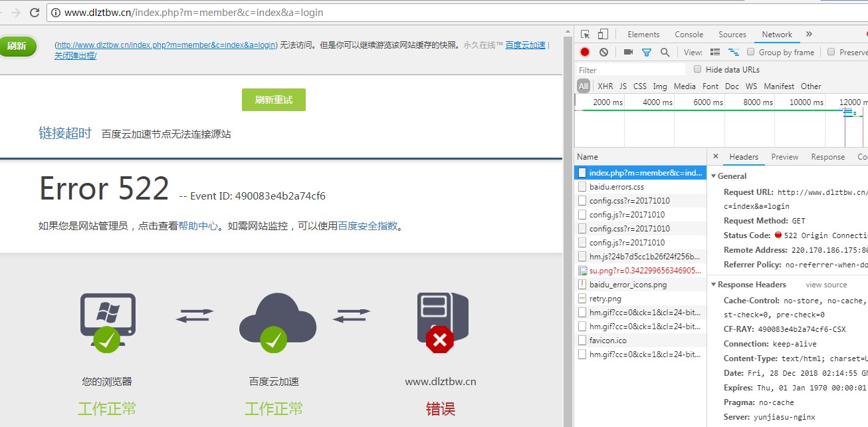Open the network filter funnel icon

(646, 52)
